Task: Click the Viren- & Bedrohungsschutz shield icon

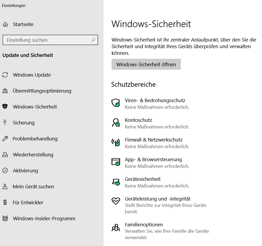Action: (x=116, y=103)
